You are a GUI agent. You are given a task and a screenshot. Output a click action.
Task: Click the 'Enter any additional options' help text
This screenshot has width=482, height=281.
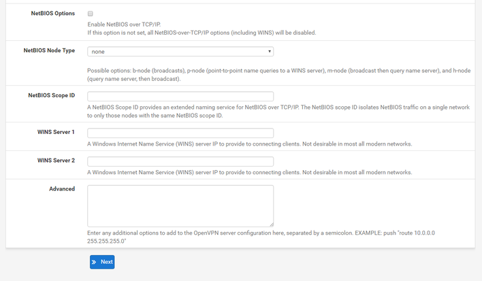click(x=261, y=237)
